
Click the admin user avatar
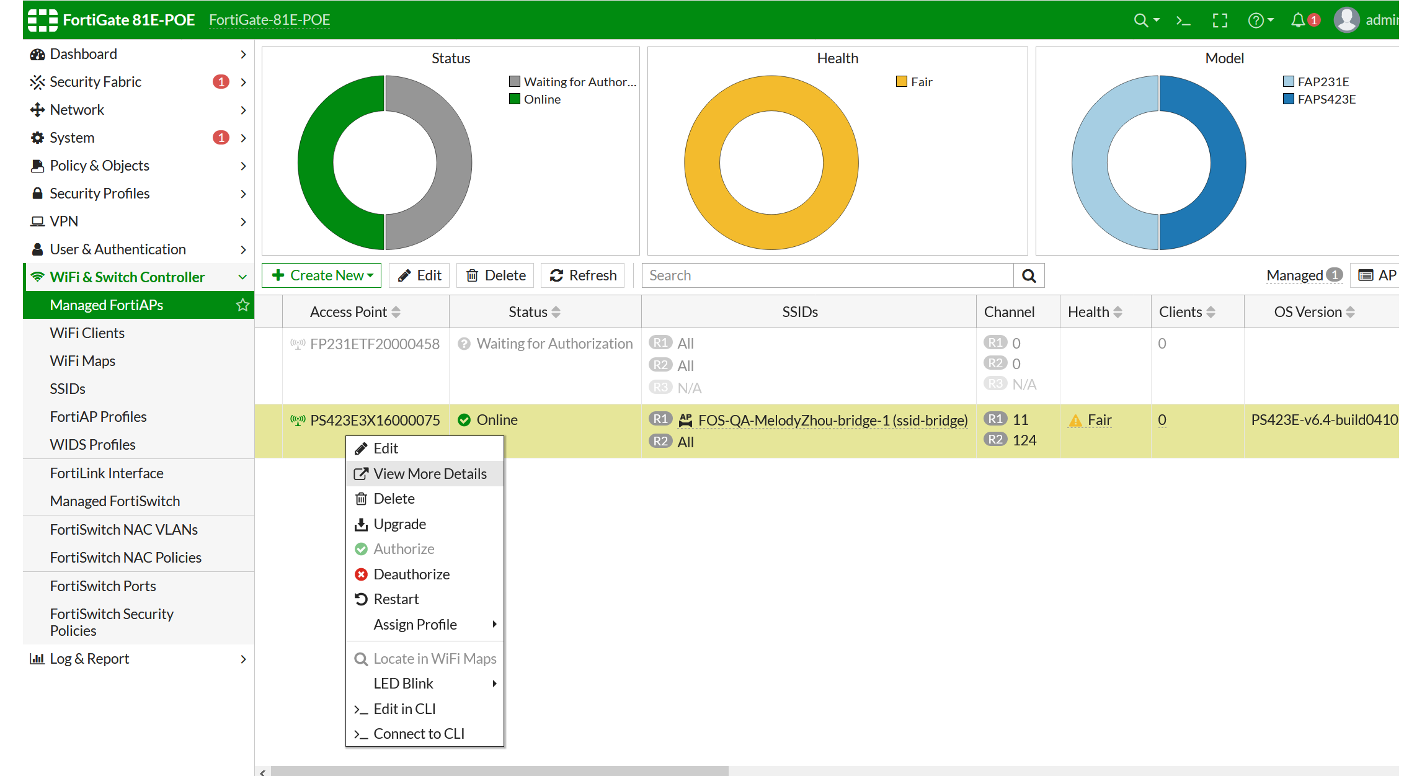1346,20
